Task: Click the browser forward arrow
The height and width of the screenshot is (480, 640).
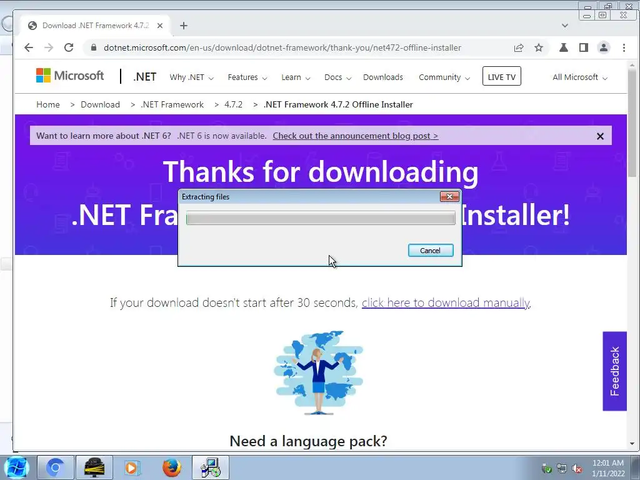Action: [x=49, y=47]
